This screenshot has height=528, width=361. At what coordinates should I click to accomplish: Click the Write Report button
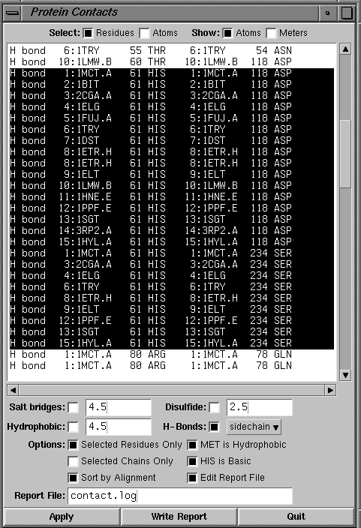click(179, 517)
